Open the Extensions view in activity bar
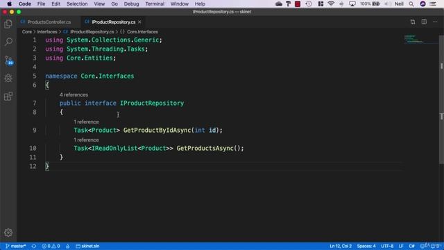Image resolution: width=444 pixels, height=250 pixels. (x=8, y=96)
